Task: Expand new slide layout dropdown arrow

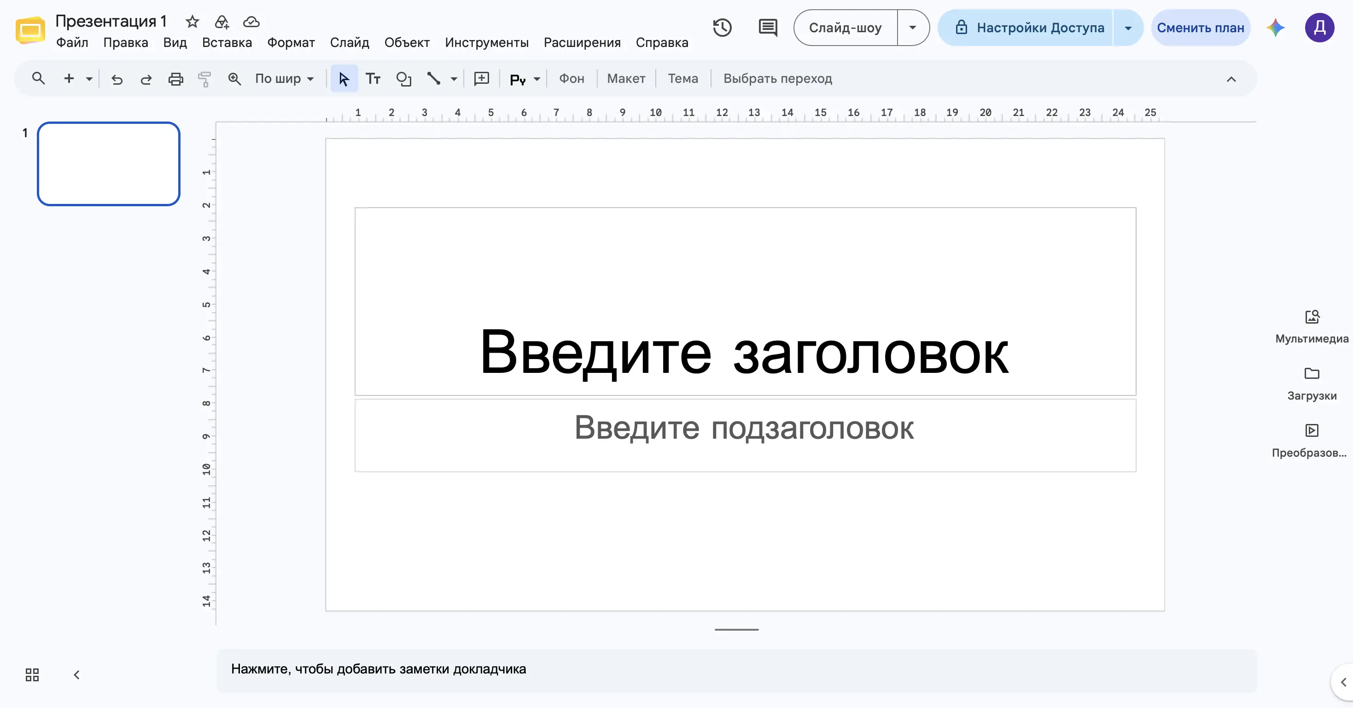Action: click(89, 79)
